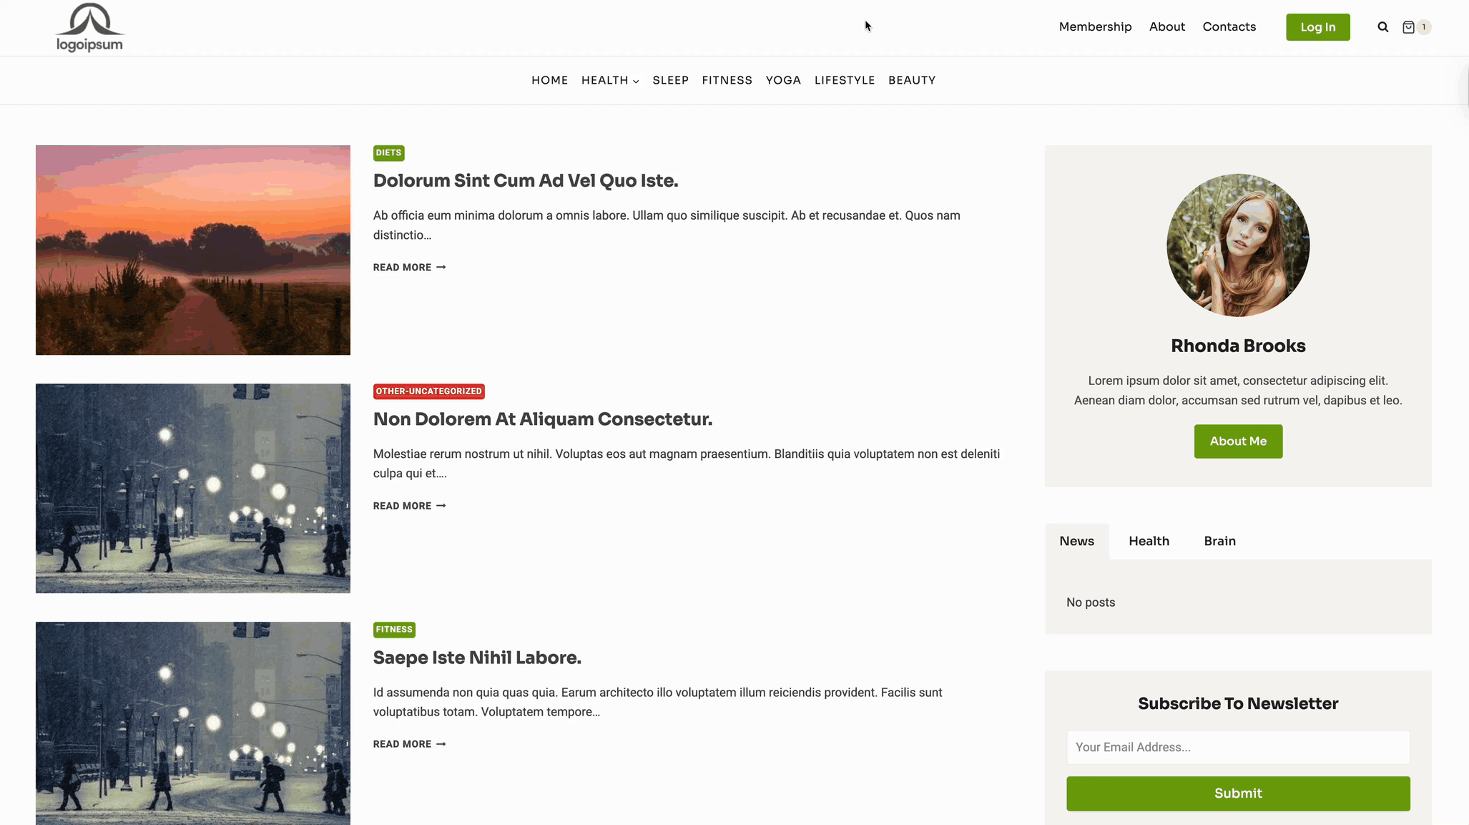Viewport: 1469px width, 825px height.
Task: Expand the Health menu dropdown arrow
Action: (x=636, y=82)
